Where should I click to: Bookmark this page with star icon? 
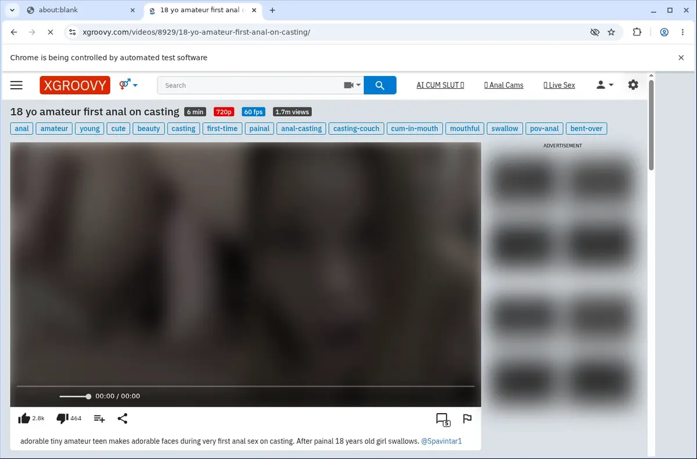(x=612, y=32)
